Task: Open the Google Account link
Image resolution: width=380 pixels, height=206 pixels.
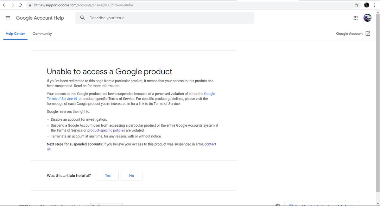Action: click(x=349, y=33)
